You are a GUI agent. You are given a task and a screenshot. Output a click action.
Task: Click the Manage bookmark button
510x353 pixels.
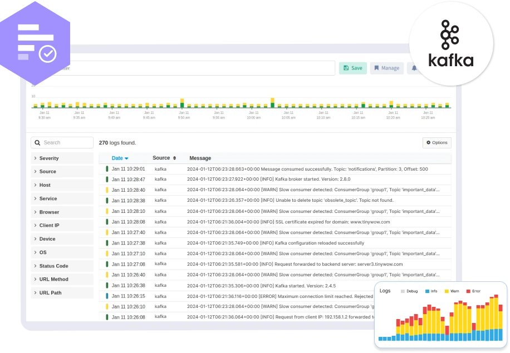(387, 68)
